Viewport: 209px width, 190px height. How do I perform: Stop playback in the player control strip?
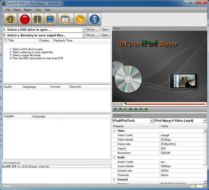115,109
